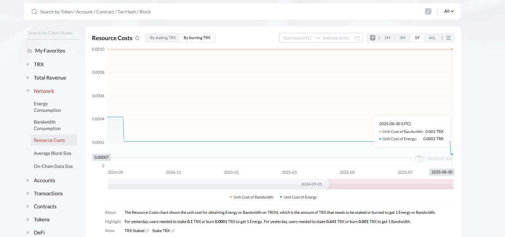Favorite the Resource Costs chart with star

pos(137,38)
